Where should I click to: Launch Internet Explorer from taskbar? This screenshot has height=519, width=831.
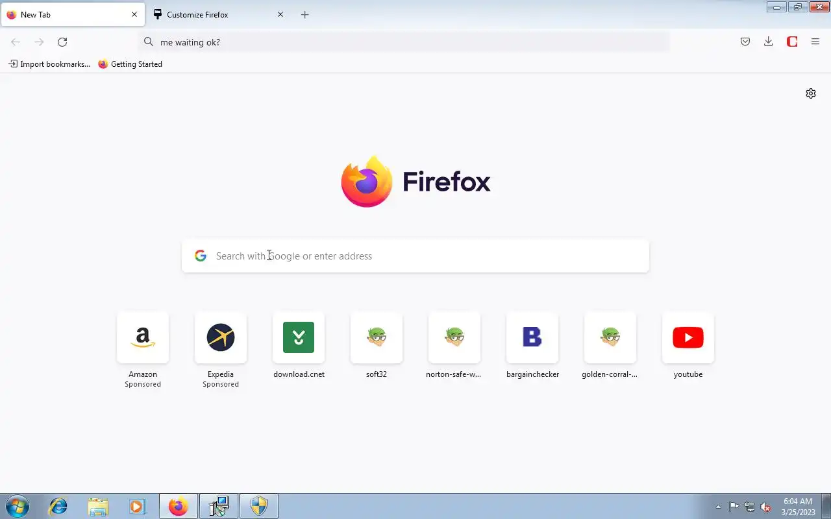tap(58, 506)
